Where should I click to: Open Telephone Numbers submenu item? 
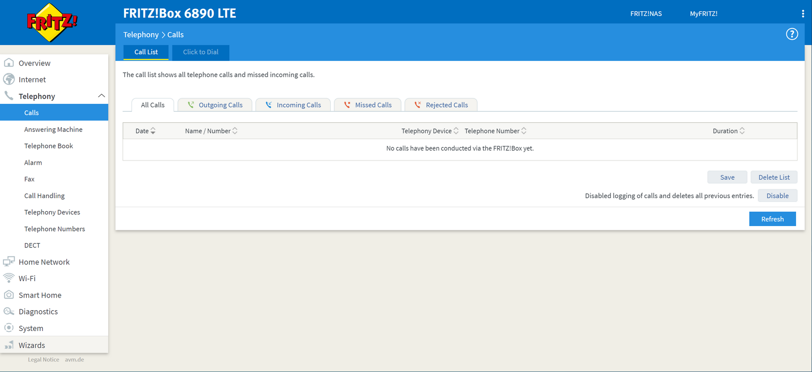[54, 229]
